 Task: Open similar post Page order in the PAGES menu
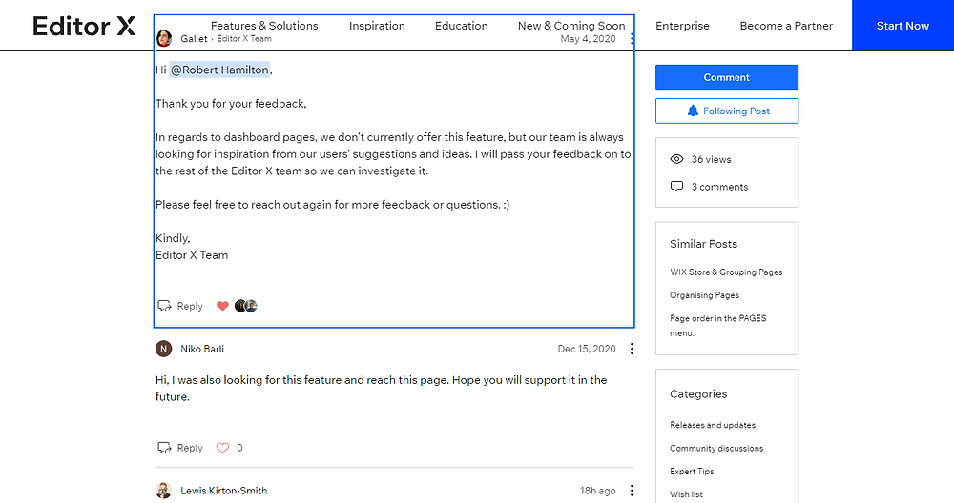pyautogui.click(x=718, y=326)
